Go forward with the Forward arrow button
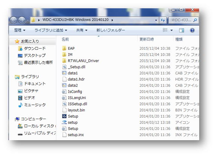215x156 pixels. 22,20
